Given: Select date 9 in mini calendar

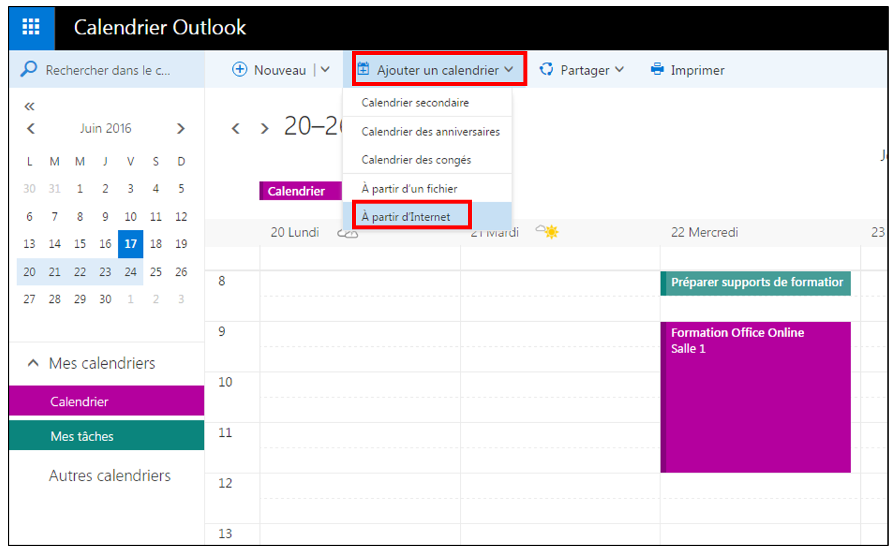Looking at the screenshot, I should click(105, 216).
